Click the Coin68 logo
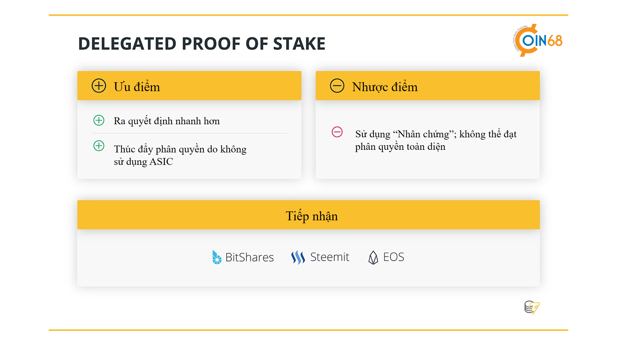630x354 pixels. (x=538, y=40)
